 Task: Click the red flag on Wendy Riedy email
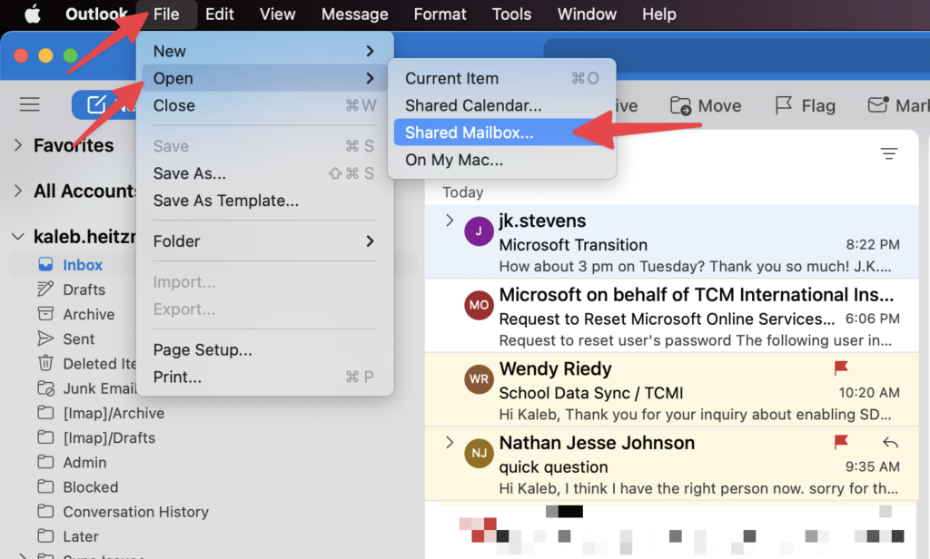841,368
